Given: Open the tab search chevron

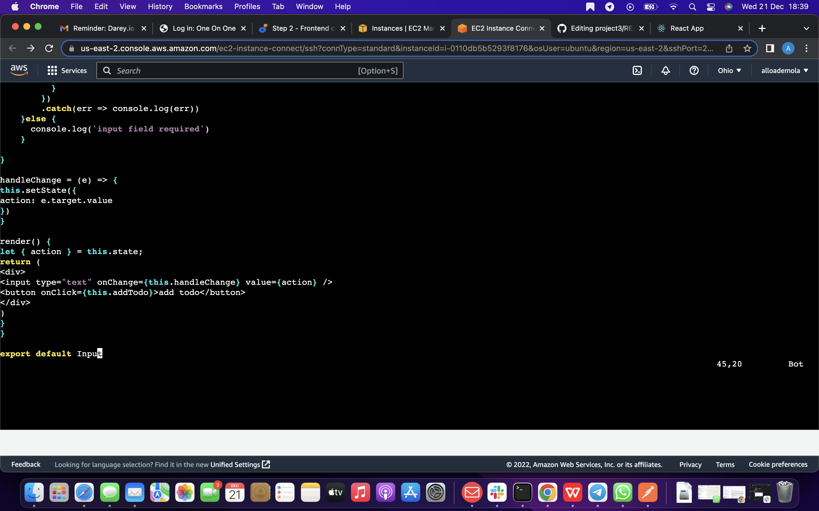Looking at the screenshot, I should 806,28.
